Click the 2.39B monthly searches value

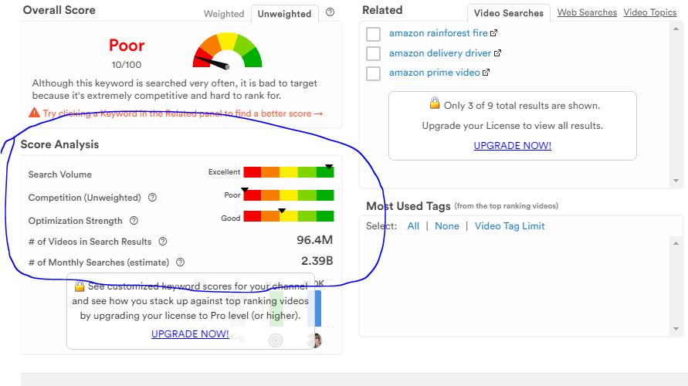[x=317, y=261]
